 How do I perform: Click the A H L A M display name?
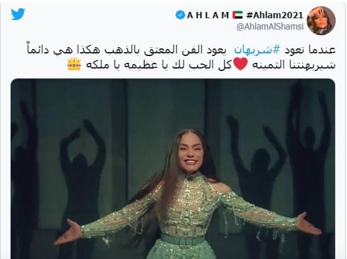coord(208,15)
